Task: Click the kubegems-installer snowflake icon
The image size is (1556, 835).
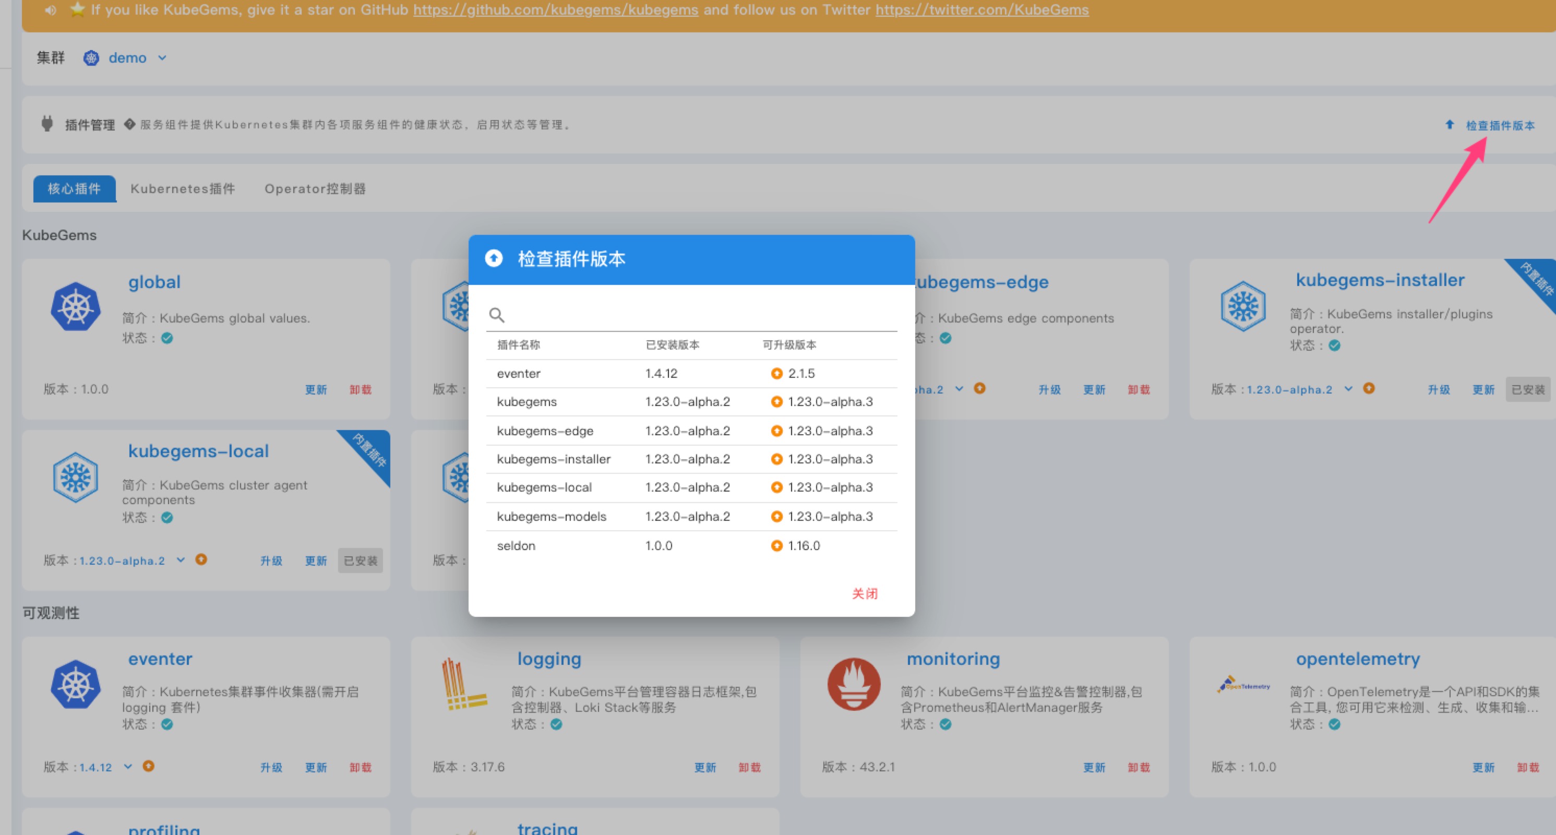Action: [x=1243, y=306]
